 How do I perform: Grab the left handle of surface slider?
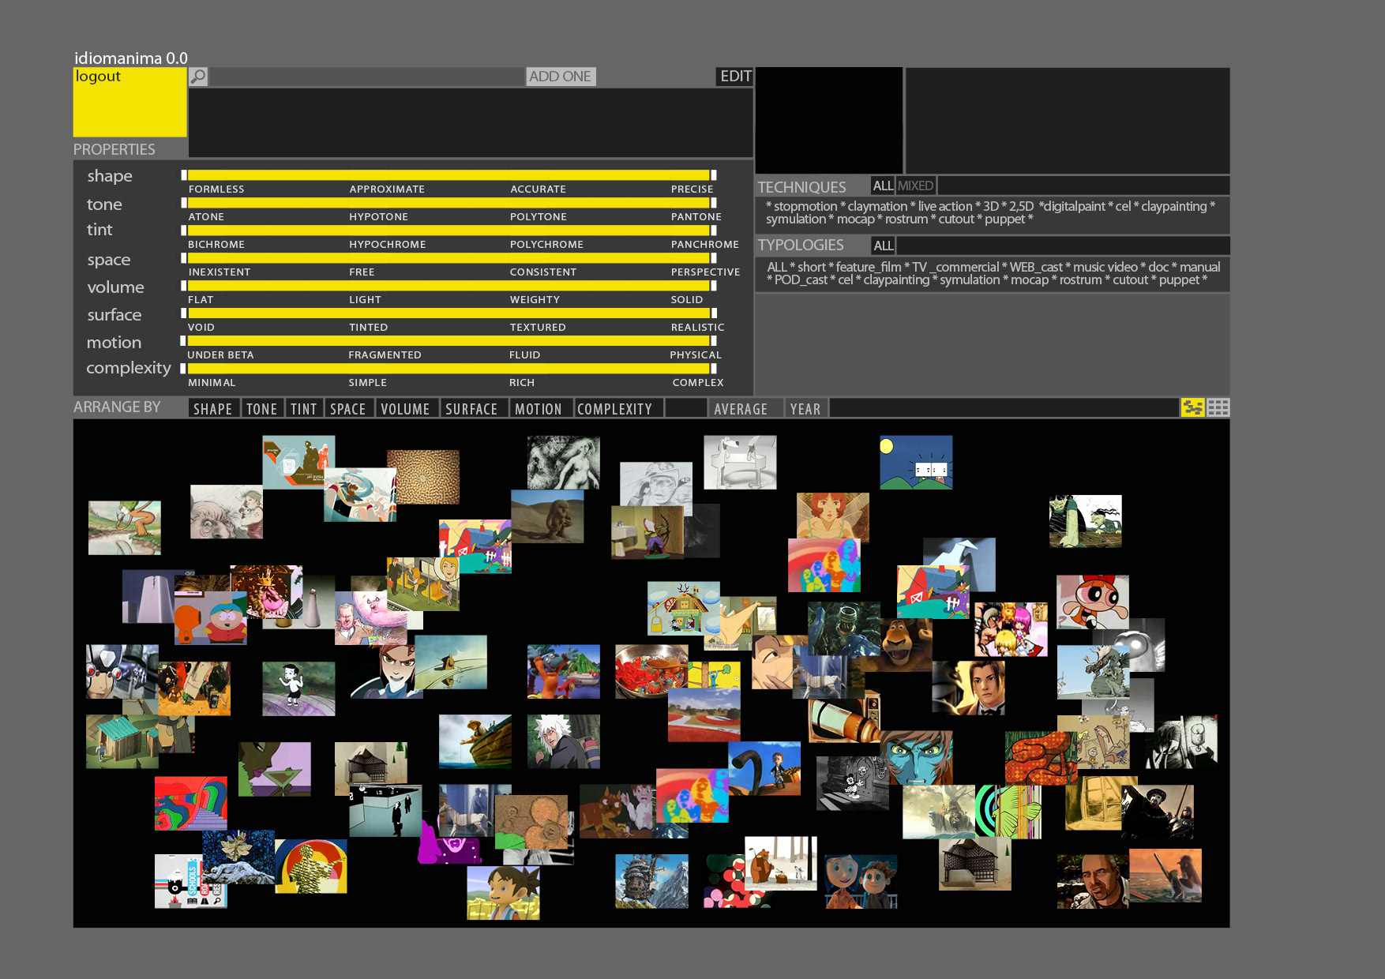click(184, 313)
